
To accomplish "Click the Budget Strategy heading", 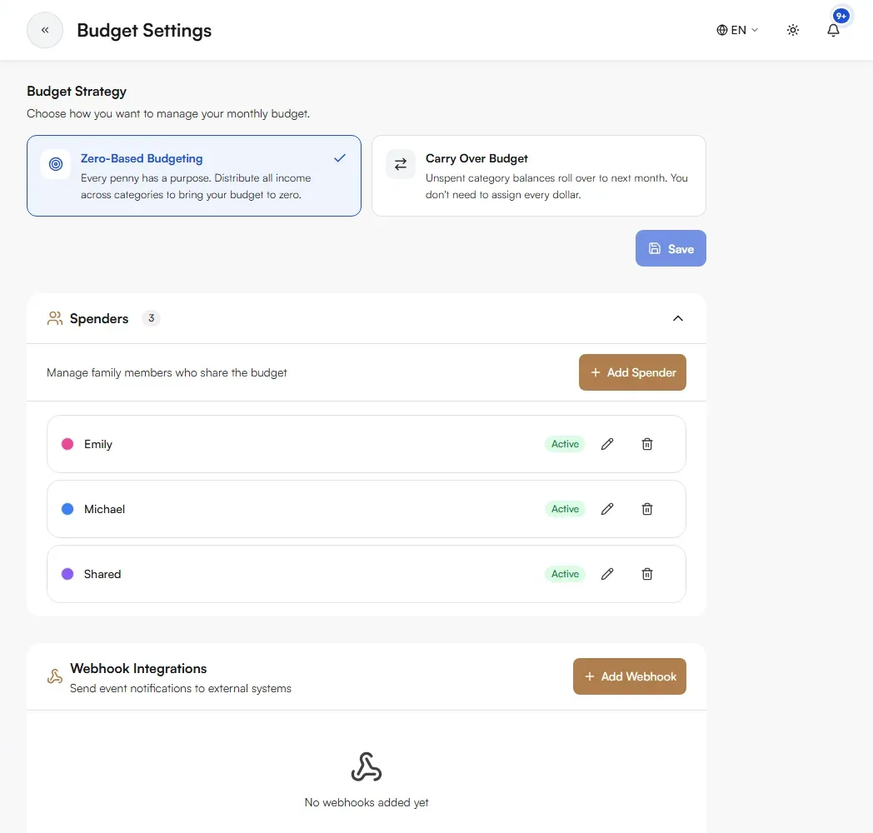I will point(77,92).
